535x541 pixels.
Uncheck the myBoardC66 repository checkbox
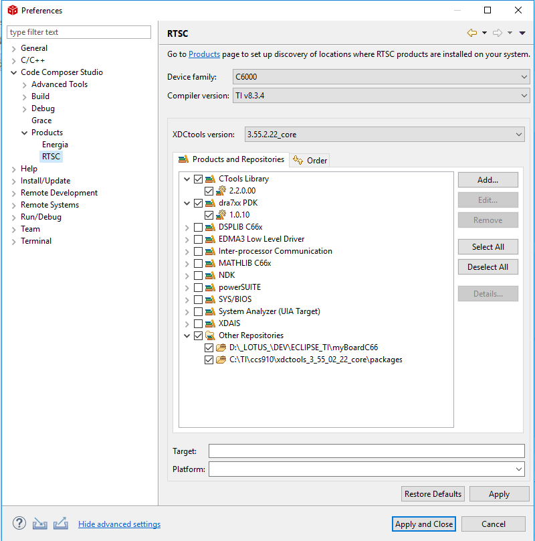(209, 347)
